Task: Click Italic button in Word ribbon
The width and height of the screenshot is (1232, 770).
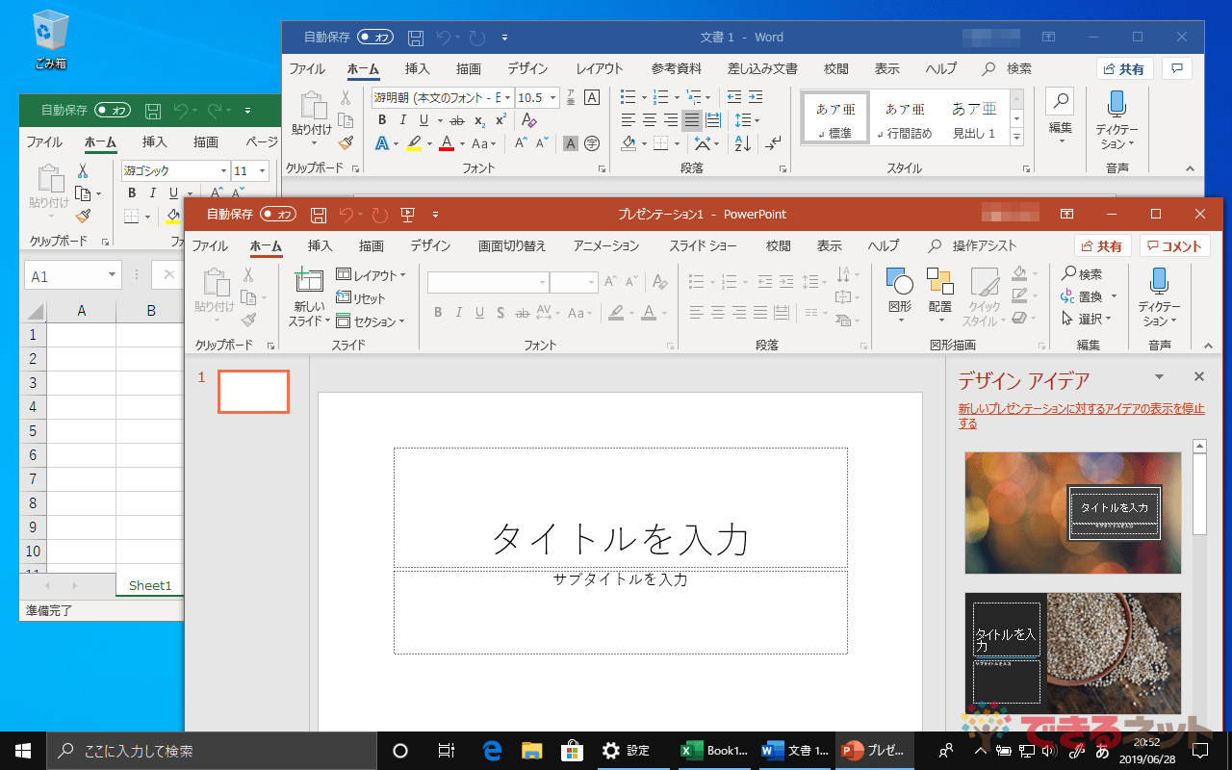Action: 403,120
